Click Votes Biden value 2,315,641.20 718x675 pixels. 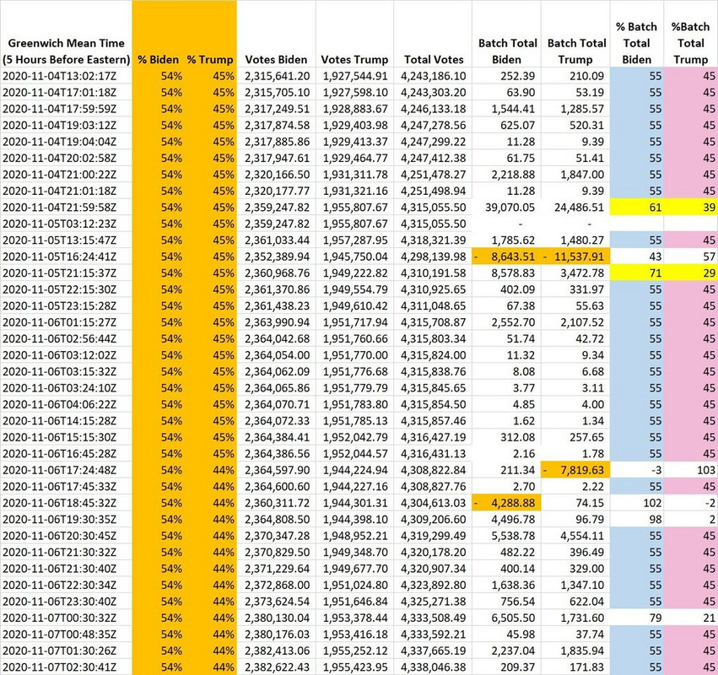click(277, 76)
